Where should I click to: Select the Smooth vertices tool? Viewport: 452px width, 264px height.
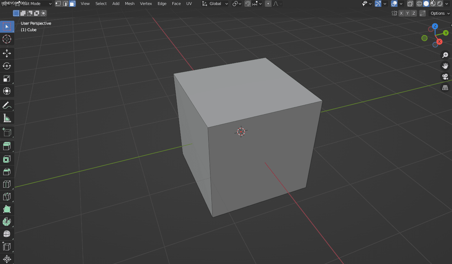[x=7, y=234]
